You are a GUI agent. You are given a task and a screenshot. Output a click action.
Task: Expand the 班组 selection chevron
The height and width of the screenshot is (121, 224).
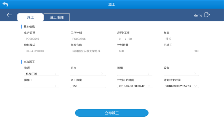[x=149, y=74]
